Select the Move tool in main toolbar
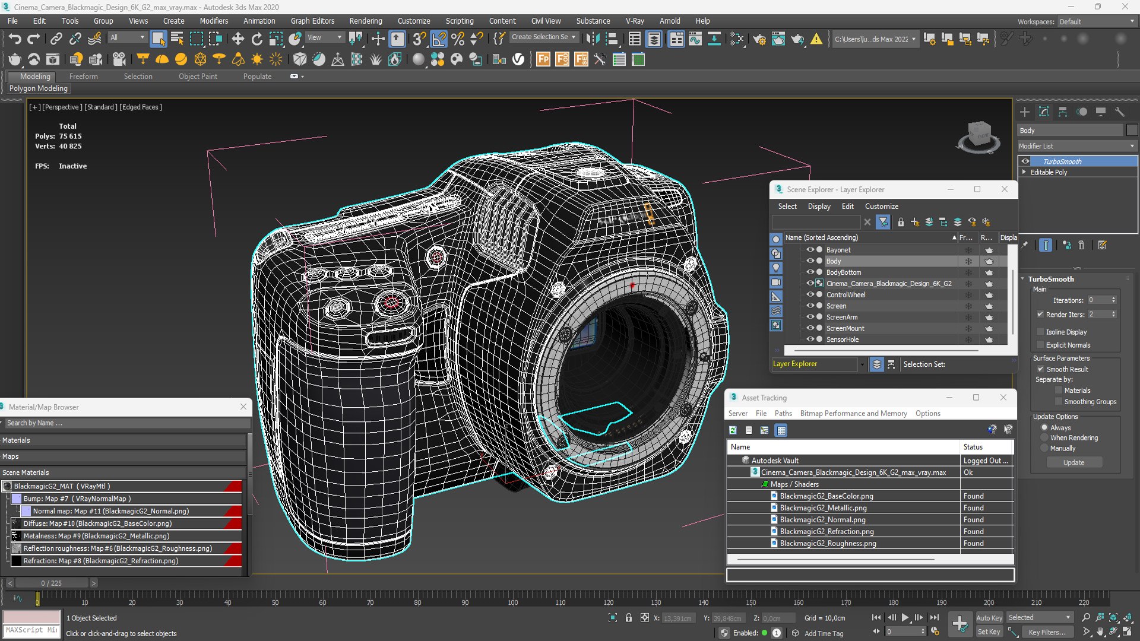Viewport: 1140px width, 641px height. point(237,39)
